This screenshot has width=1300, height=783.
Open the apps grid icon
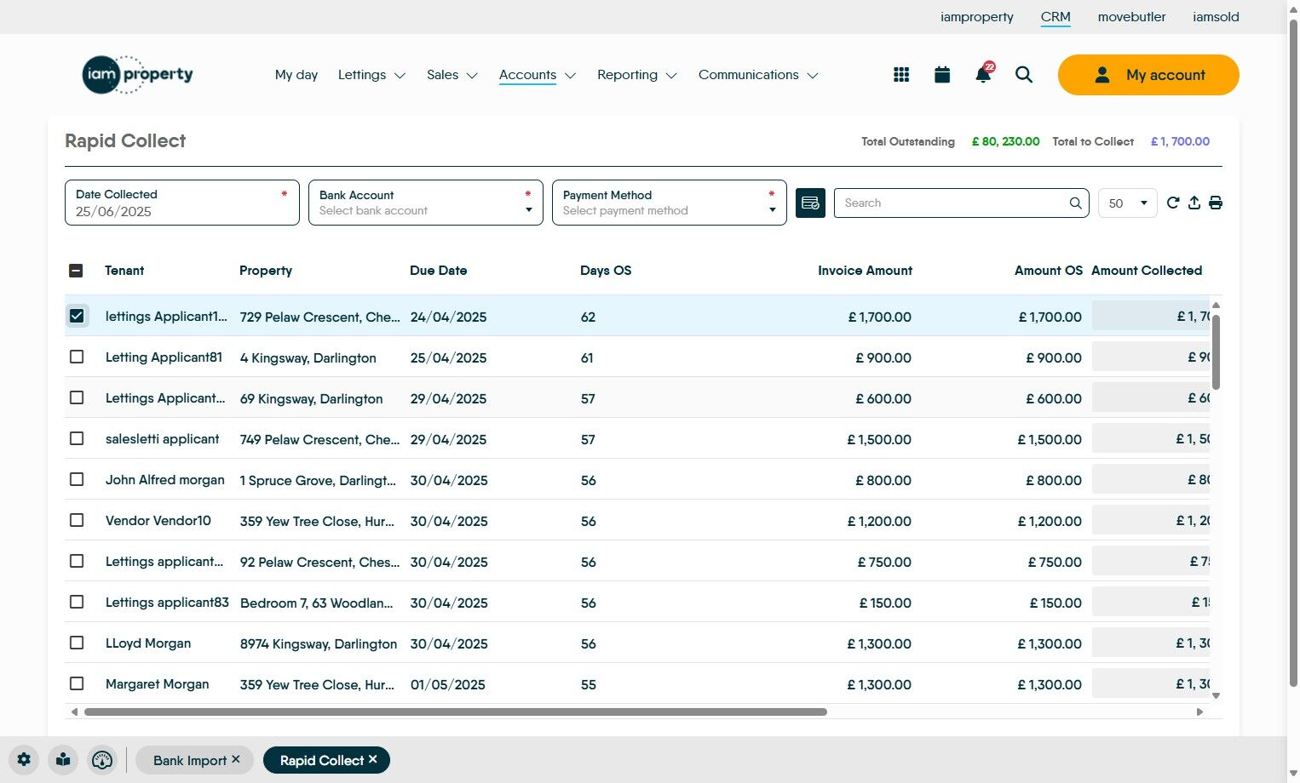(901, 75)
